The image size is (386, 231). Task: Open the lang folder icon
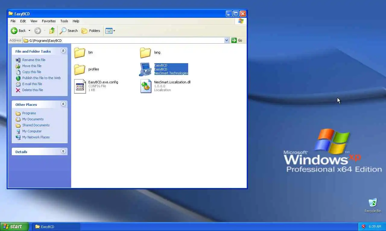[145, 52]
